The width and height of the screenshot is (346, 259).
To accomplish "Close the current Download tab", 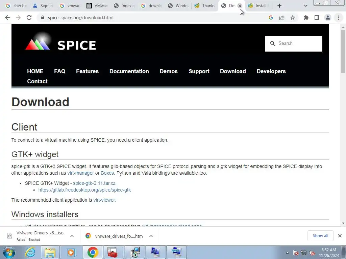I will pyautogui.click(x=240, y=6).
